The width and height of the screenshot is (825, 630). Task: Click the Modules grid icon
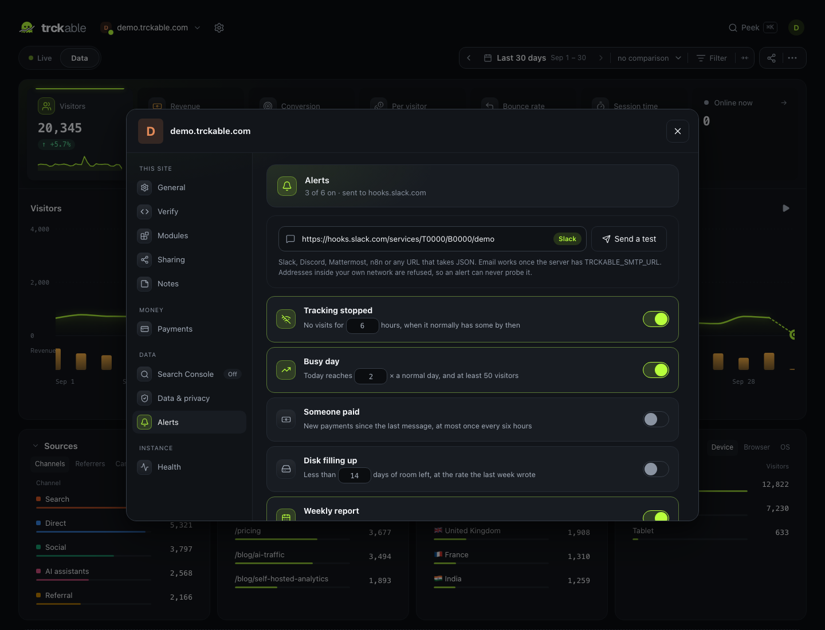click(144, 235)
